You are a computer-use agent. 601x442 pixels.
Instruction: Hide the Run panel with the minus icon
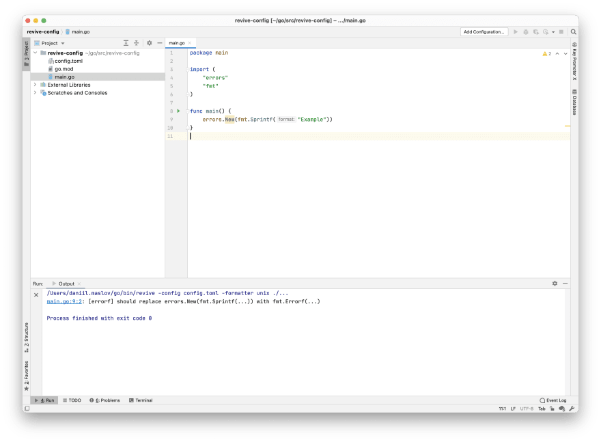[x=565, y=284]
